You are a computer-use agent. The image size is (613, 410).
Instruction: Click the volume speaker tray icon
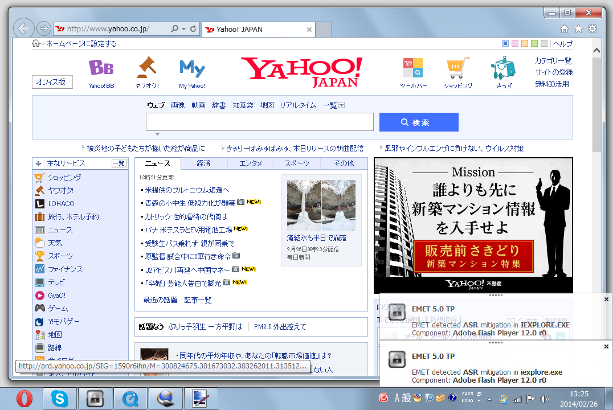[x=544, y=399]
